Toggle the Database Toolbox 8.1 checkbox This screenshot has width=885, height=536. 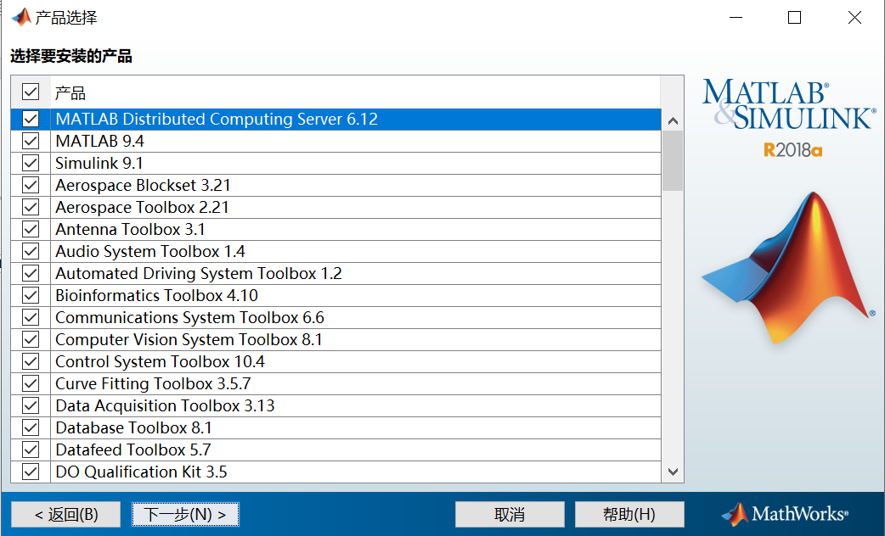pos(31,427)
